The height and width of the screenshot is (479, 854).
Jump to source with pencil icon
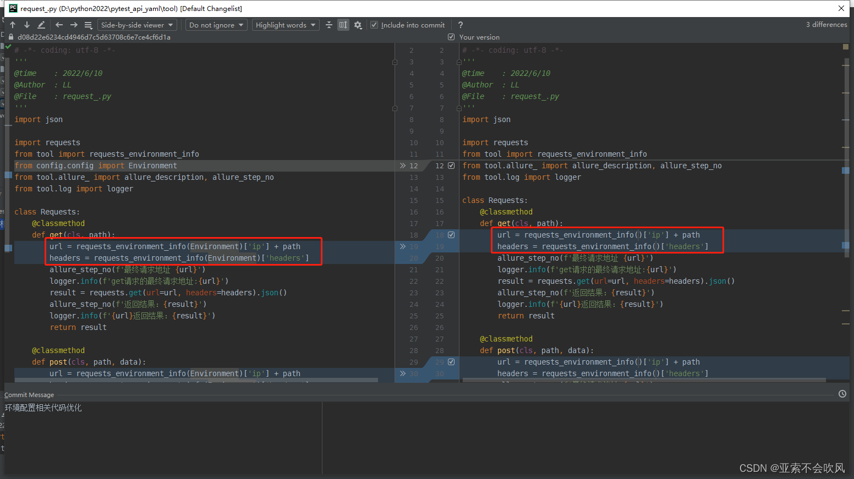tap(41, 25)
